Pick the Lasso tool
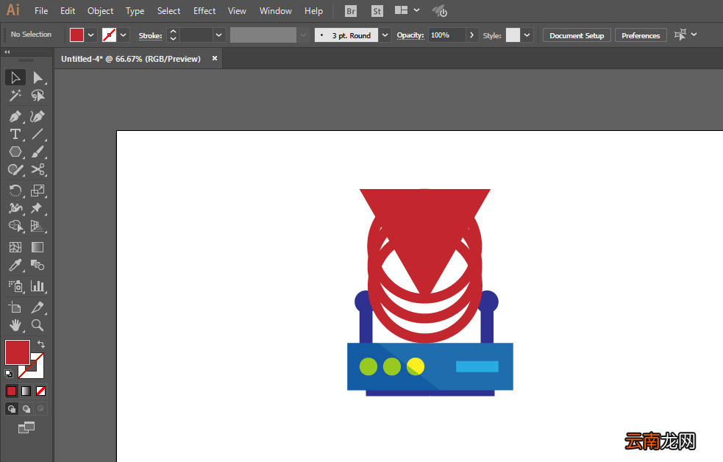Screen dimensions: 723x462 [38, 96]
